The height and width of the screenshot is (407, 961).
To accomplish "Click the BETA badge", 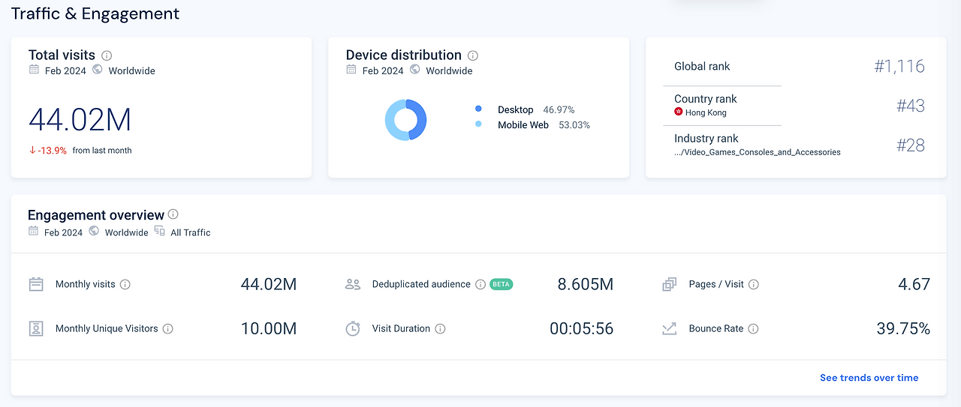I will pyautogui.click(x=502, y=285).
